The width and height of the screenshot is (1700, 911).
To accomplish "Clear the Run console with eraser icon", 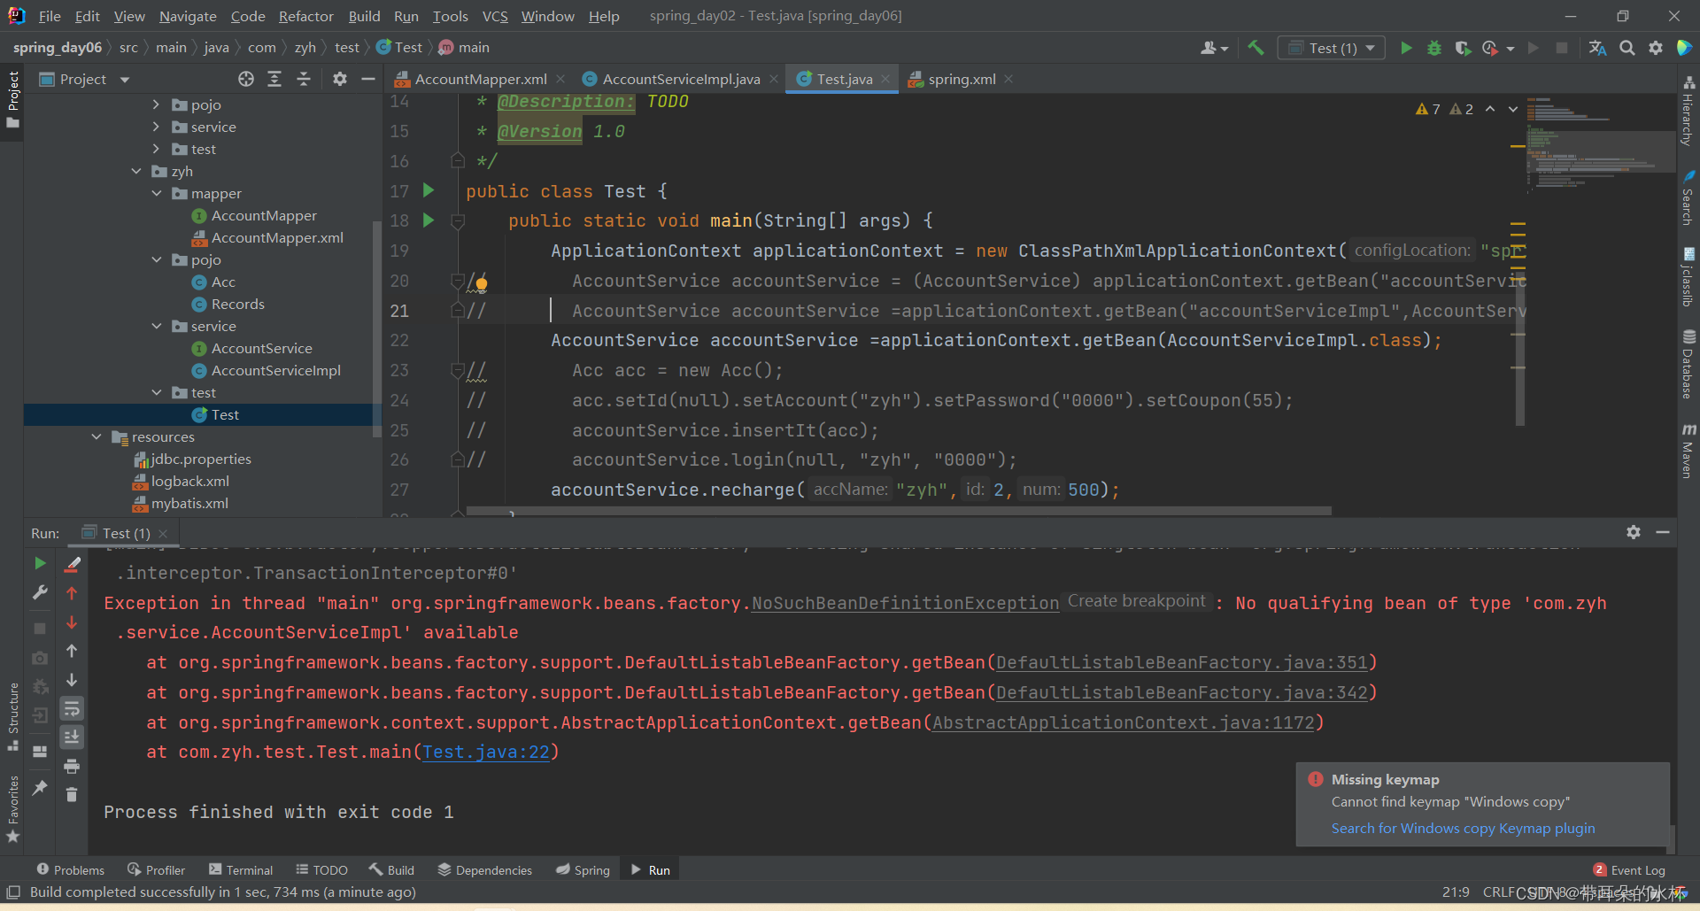I will (x=73, y=564).
